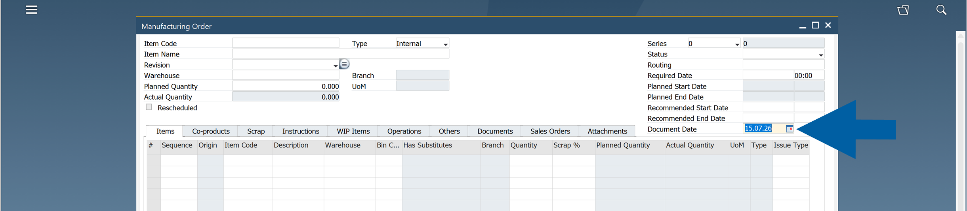Switch to the Scrap tab

click(x=256, y=131)
